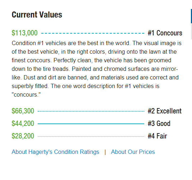The width and height of the screenshot is (192, 180).
Task: Open the About Our Prices link
Action: pos(133,152)
